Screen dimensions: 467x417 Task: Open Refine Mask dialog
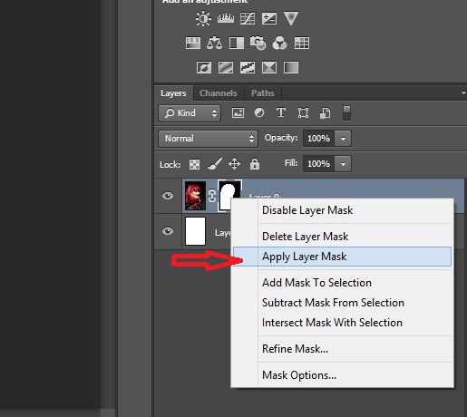tap(342, 349)
